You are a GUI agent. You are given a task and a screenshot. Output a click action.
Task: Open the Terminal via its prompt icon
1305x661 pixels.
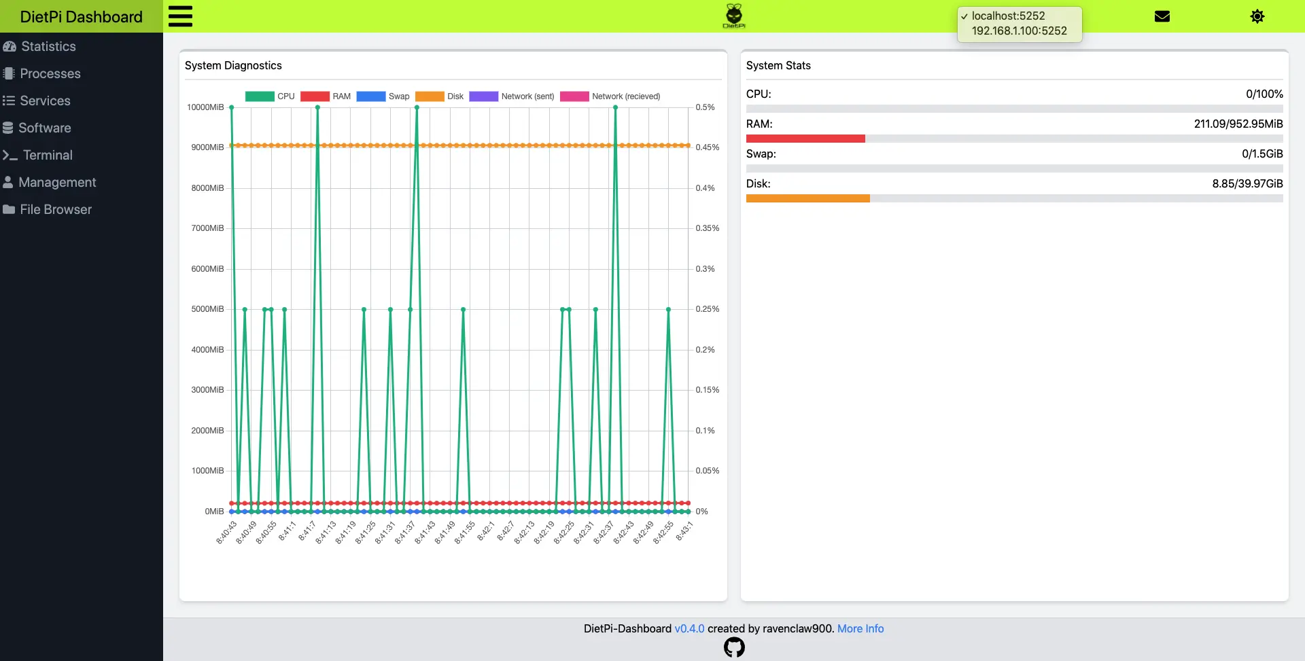pyautogui.click(x=10, y=155)
